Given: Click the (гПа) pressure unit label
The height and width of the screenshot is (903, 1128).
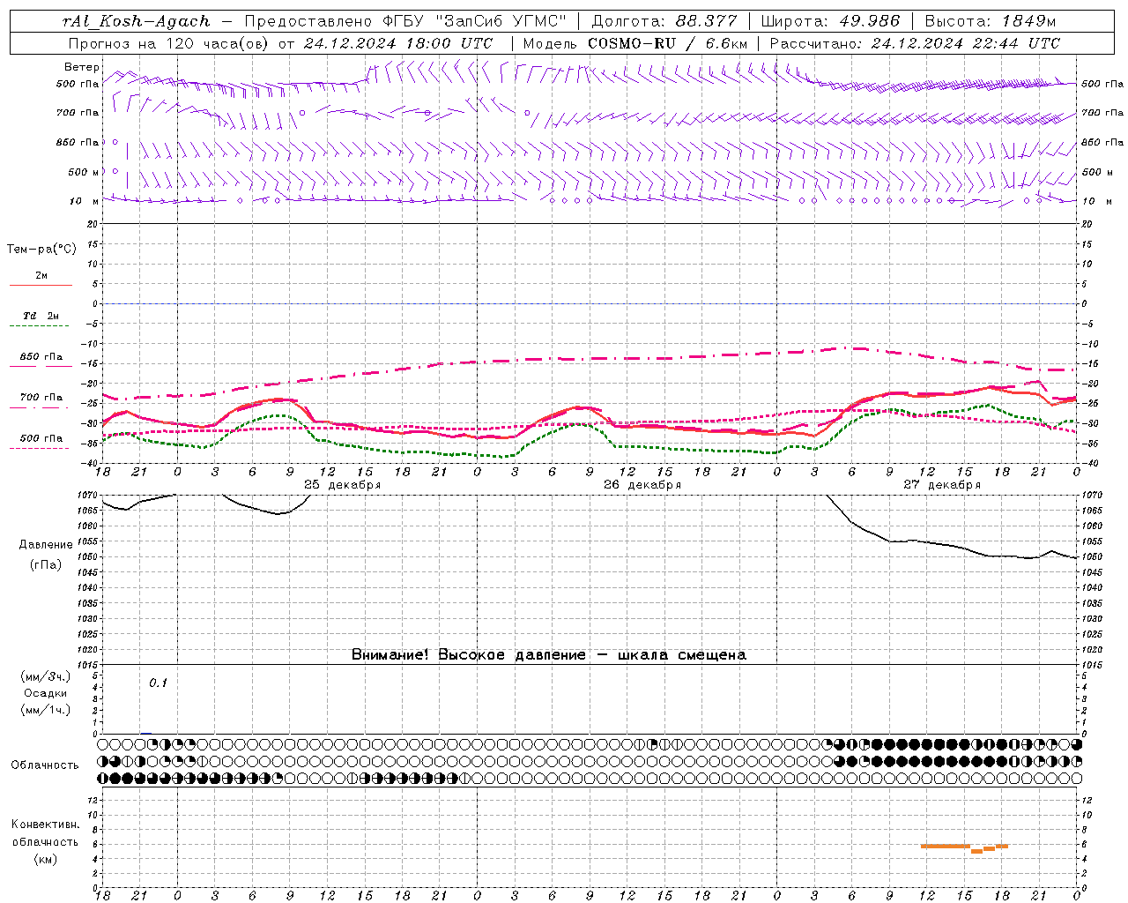Looking at the screenshot, I should 46,565.
